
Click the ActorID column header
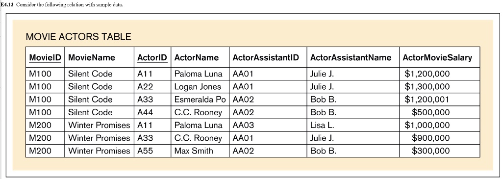click(x=152, y=58)
